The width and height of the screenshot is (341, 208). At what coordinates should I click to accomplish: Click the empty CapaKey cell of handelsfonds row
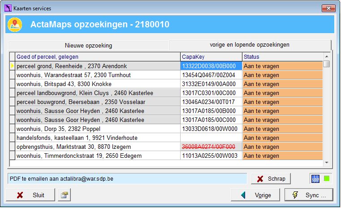[x=211, y=138]
